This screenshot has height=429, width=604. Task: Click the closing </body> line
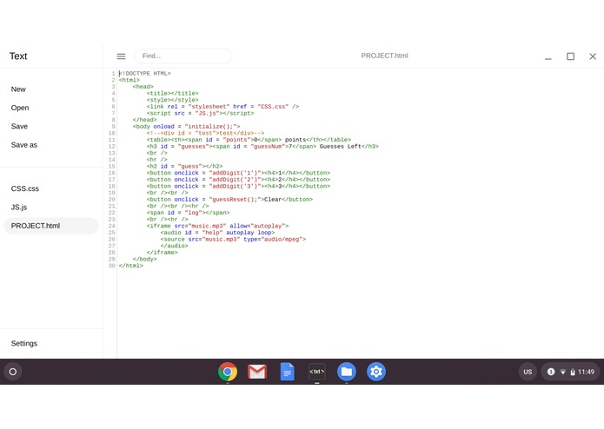point(144,260)
